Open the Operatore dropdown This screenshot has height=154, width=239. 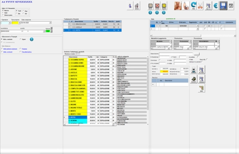(6, 23)
